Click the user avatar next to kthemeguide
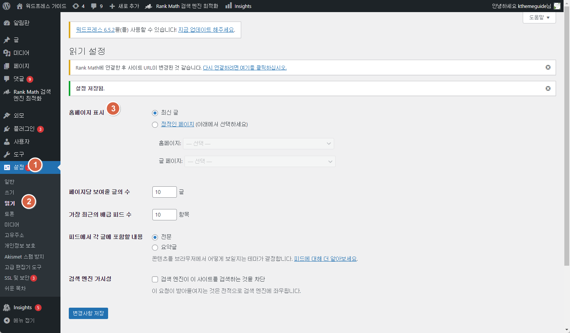Image resolution: width=570 pixels, height=333 pixels. pos(557,6)
